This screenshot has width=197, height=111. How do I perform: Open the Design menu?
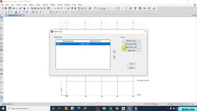pyautogui.click(x=60, y=5)
